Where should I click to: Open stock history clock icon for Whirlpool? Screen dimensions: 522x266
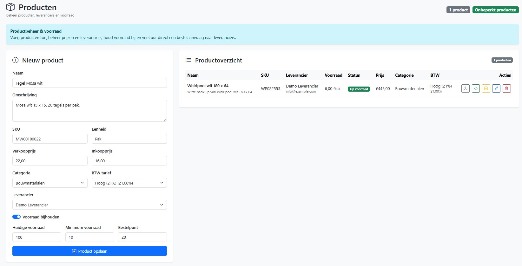465,88
